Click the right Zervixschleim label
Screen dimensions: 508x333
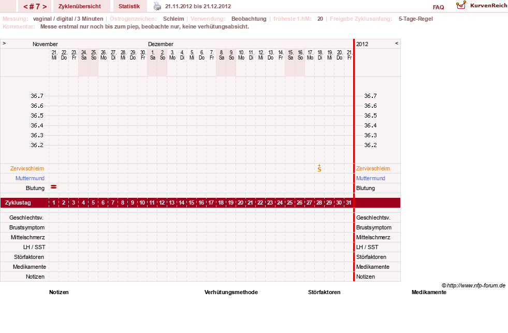pos(373,168)
